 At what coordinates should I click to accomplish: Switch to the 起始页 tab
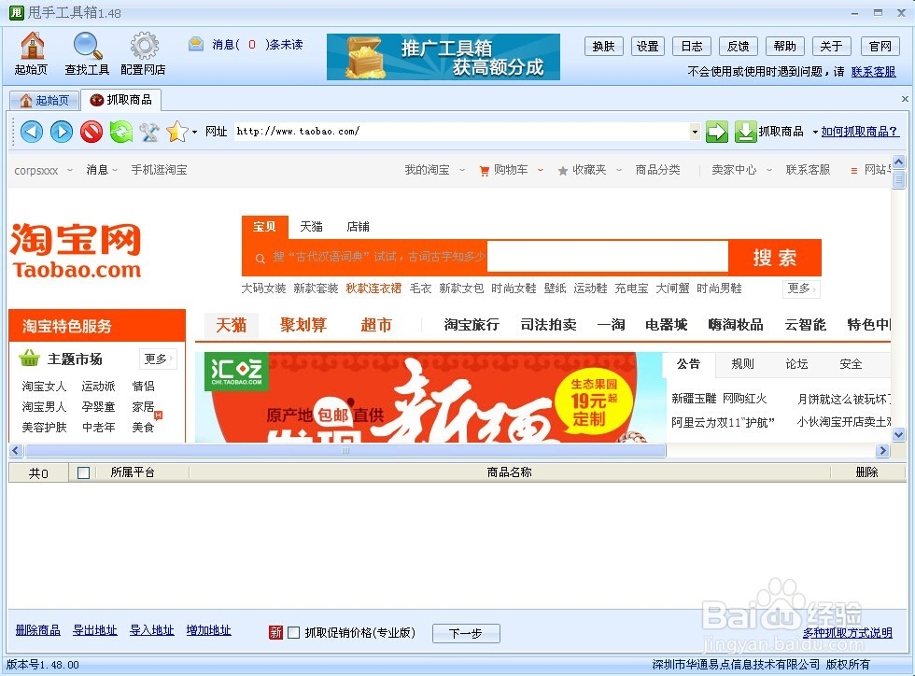45,101
